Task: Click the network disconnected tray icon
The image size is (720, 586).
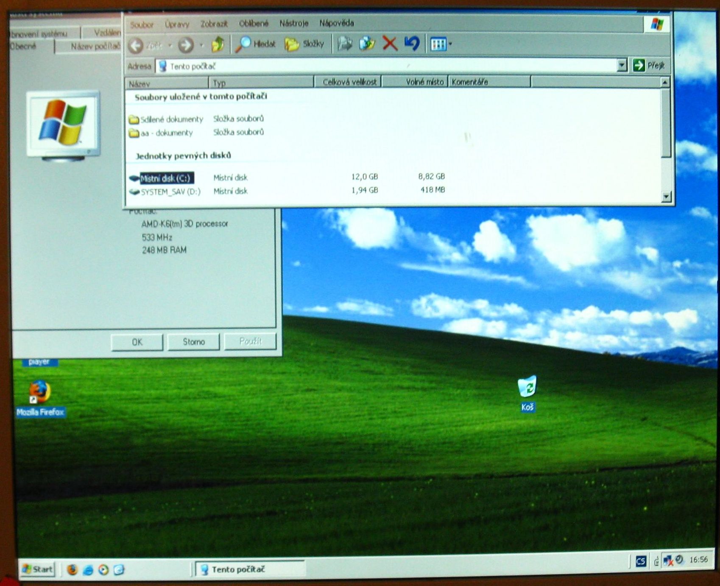Action: (x=668, y=561)
